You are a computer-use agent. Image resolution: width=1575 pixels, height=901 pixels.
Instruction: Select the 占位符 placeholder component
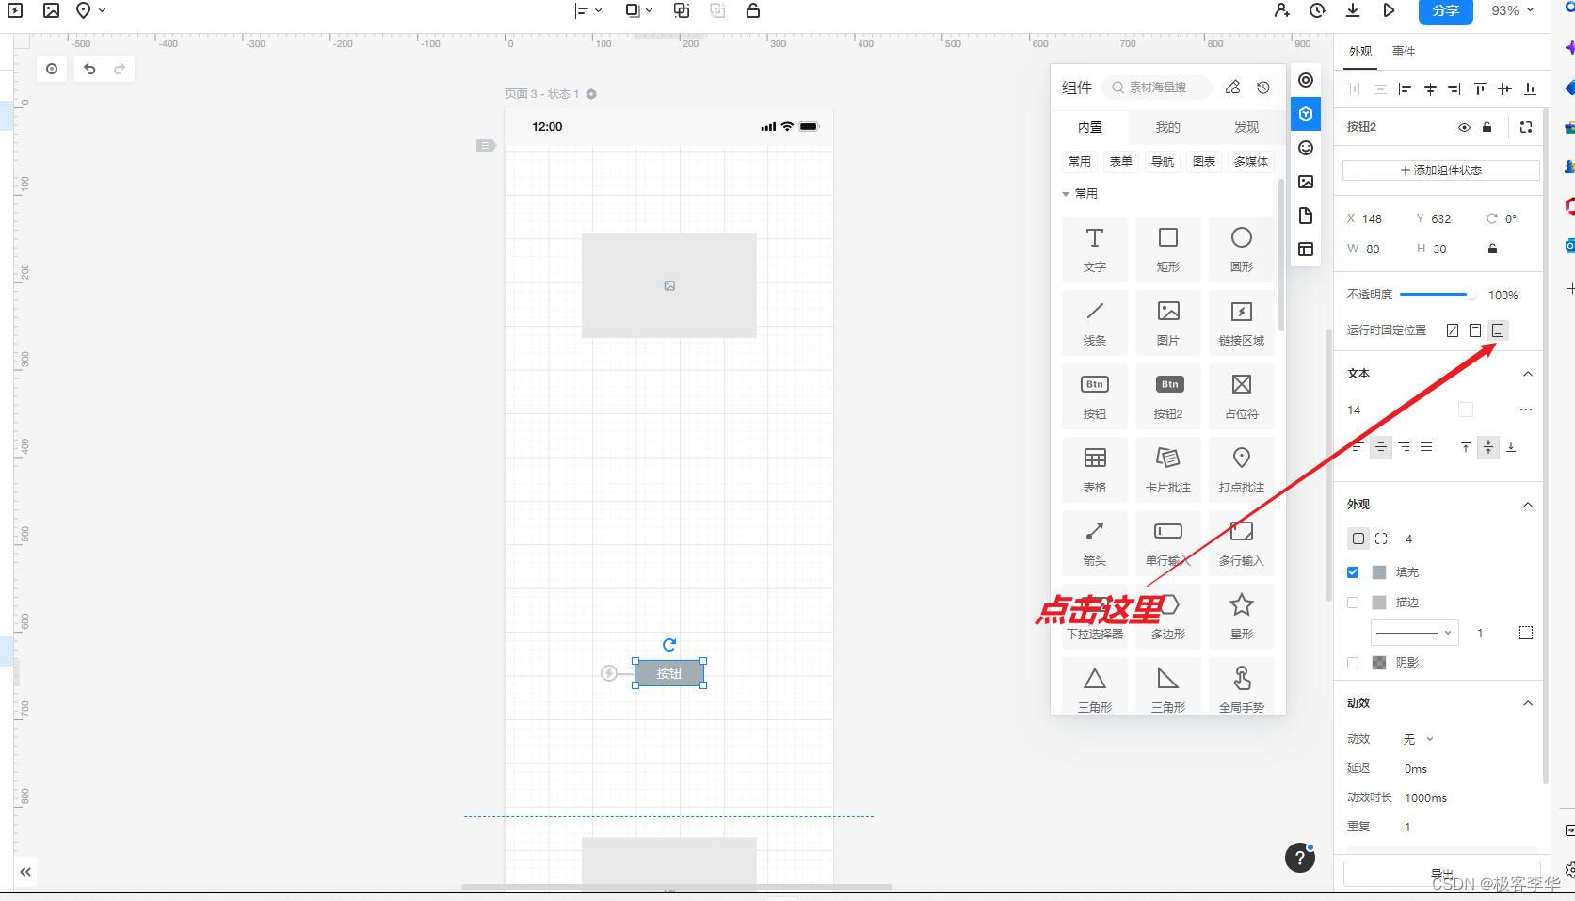[1241, 396]
